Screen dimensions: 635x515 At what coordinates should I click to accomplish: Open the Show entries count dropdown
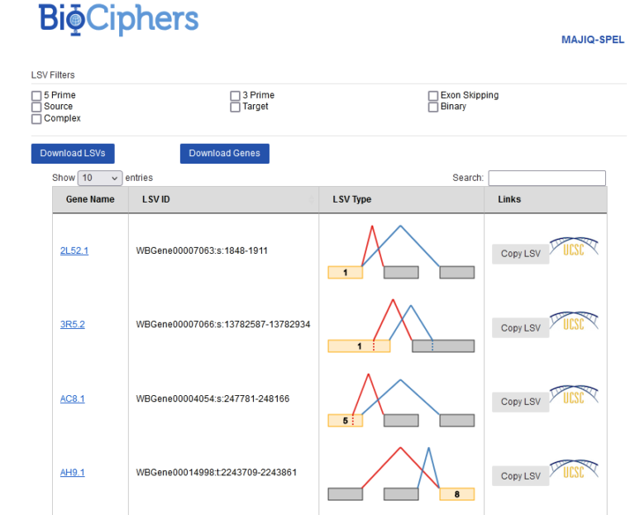pyautogui.click(x=99, y=178)
